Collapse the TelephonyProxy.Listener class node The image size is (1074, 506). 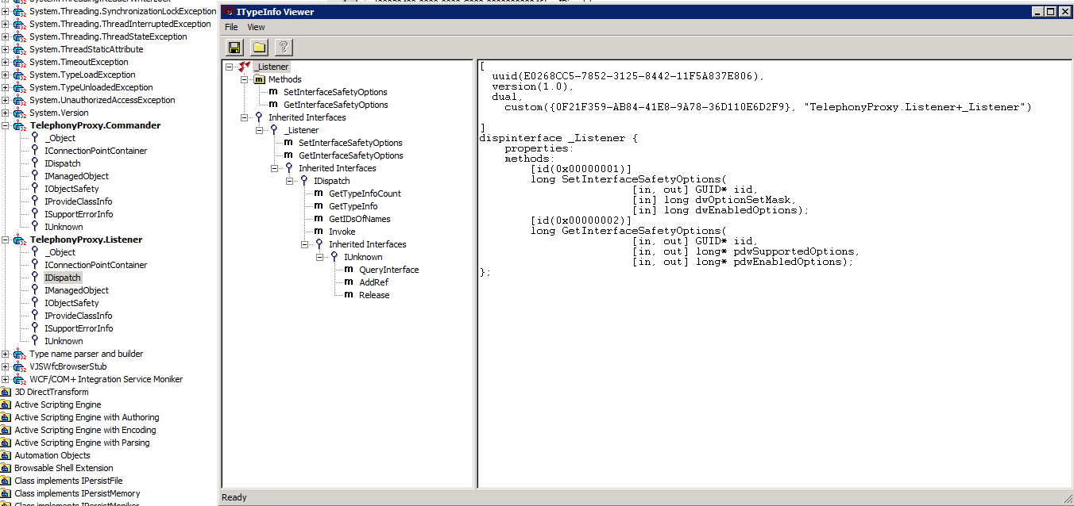[x=5, y=240]
